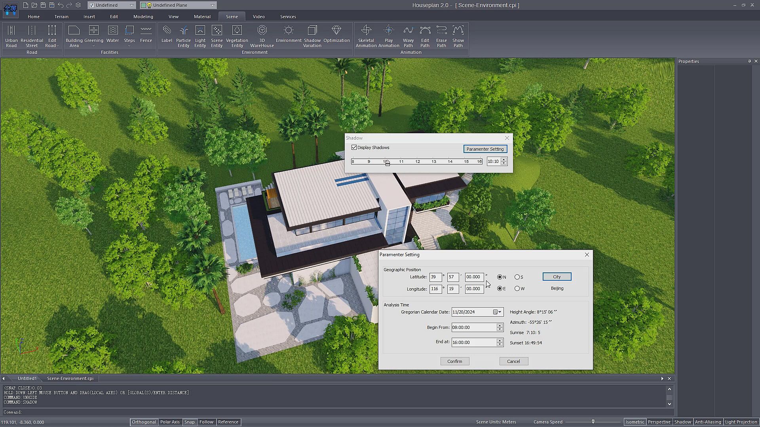Image resolution: width=760 pixels, height=427 pixels.
Task: Open the Material ribbon tab
Action: coord(202,17)
